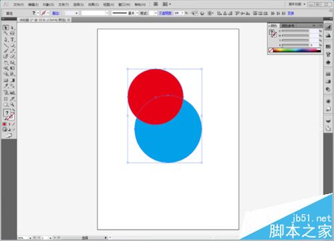Click the Color panel K slider
The height and width of the screenshot is (241, 334).
295,45
